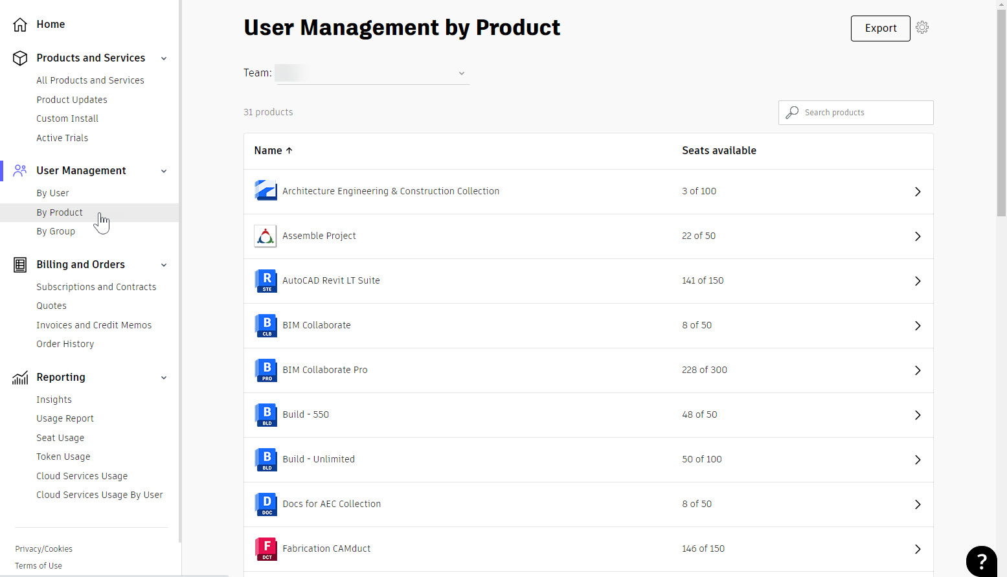
Task: Click the Export button
Action: [x=880, y=28]
